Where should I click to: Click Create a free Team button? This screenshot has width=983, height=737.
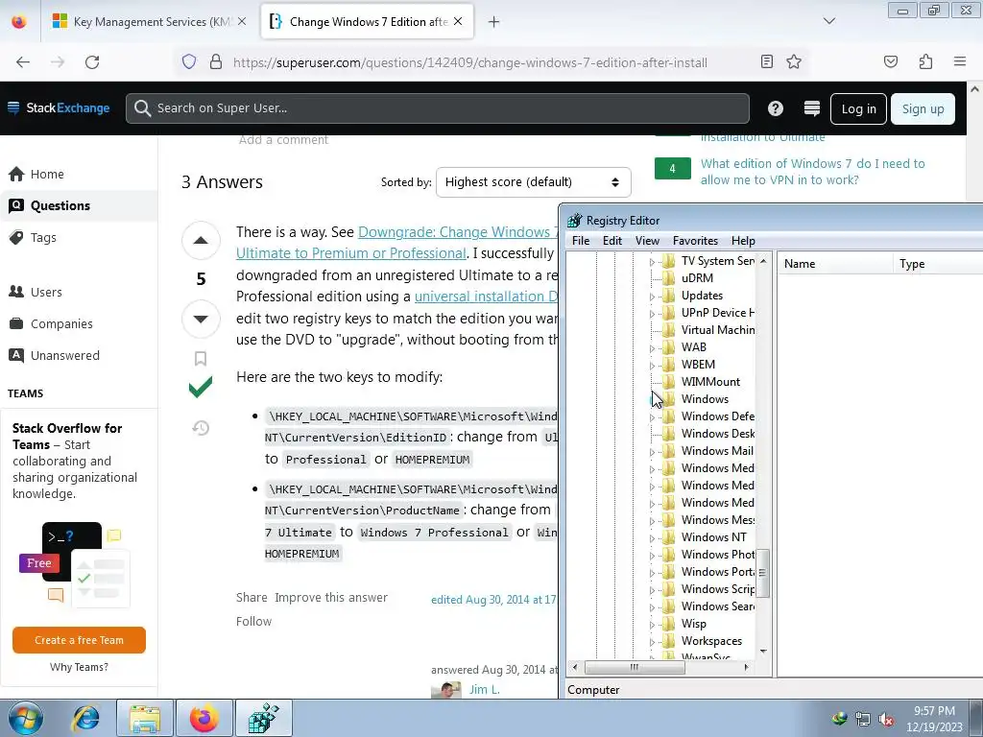click(x=79, y=640)
